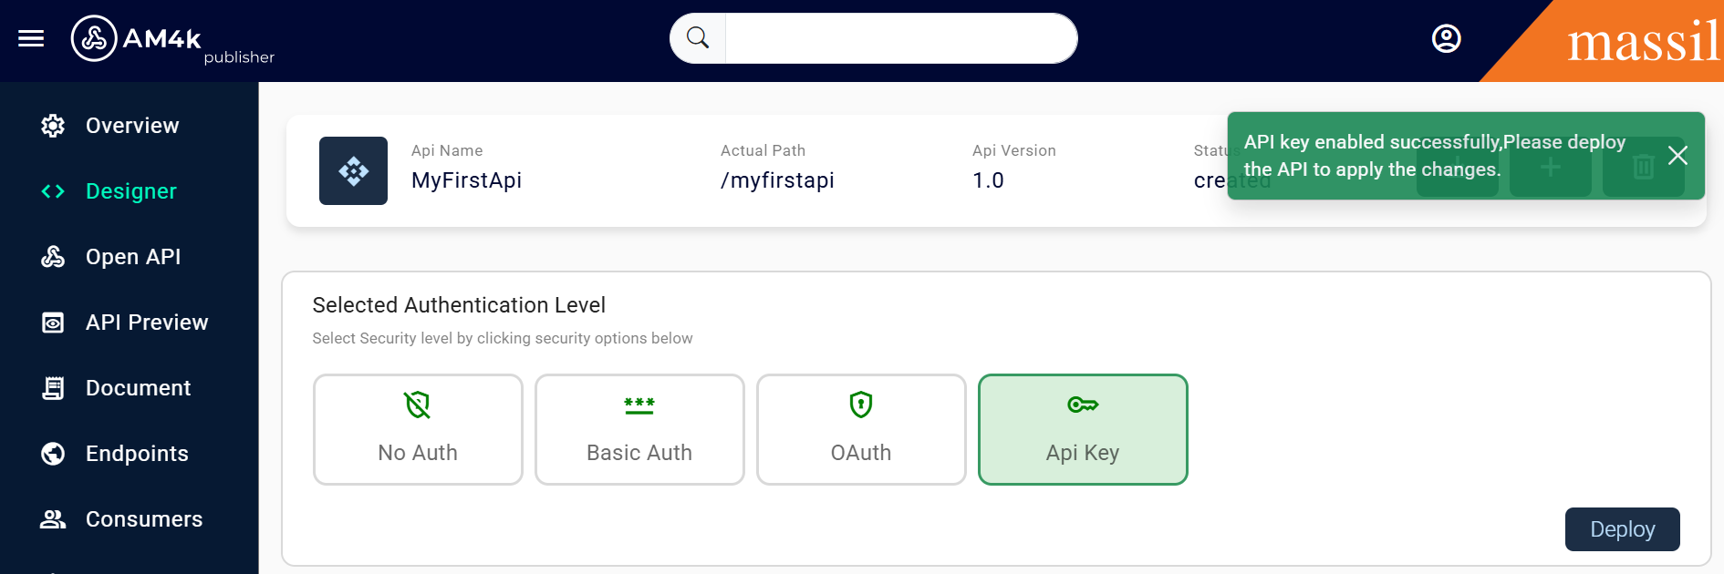Image resolution: width=1724 pixels, height=574 pixels.
Task: Open the hamburger navigation menu
Action: (x=31, y=38)
